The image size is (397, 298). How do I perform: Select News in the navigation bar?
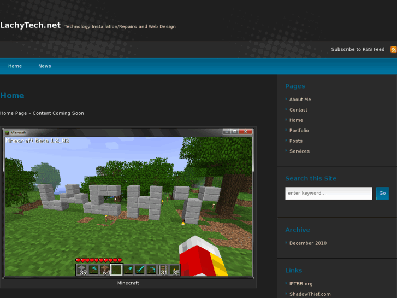[45, 66]
